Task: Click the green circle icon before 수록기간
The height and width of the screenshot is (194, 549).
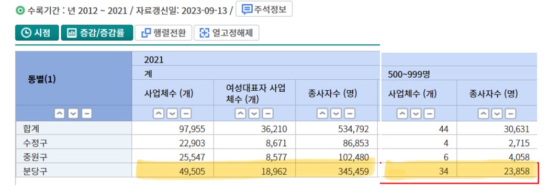Action: (x=20, y=10)
